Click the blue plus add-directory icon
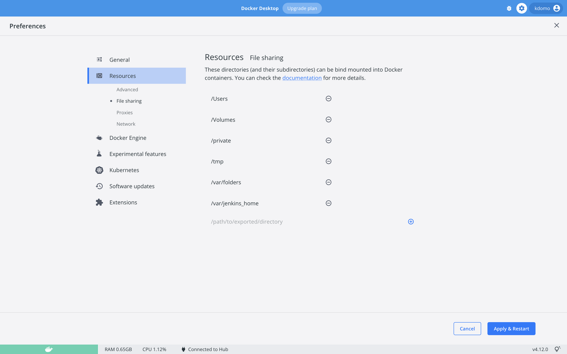The height and width of the screenshot is (354, 567). [411, 222]
